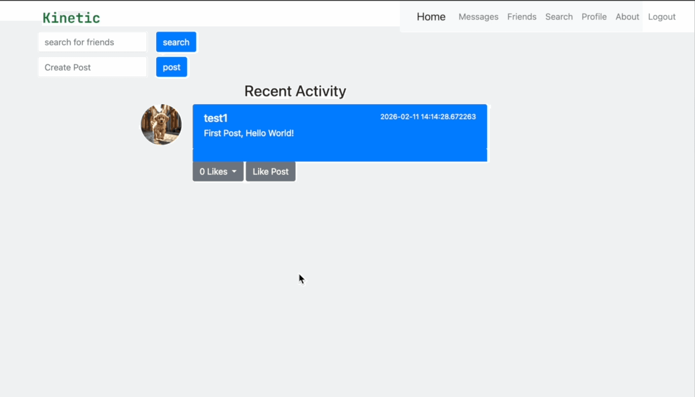Screen dimensions: 695x397
Task: Click the Kinetic logo
Action: (71, 18)
